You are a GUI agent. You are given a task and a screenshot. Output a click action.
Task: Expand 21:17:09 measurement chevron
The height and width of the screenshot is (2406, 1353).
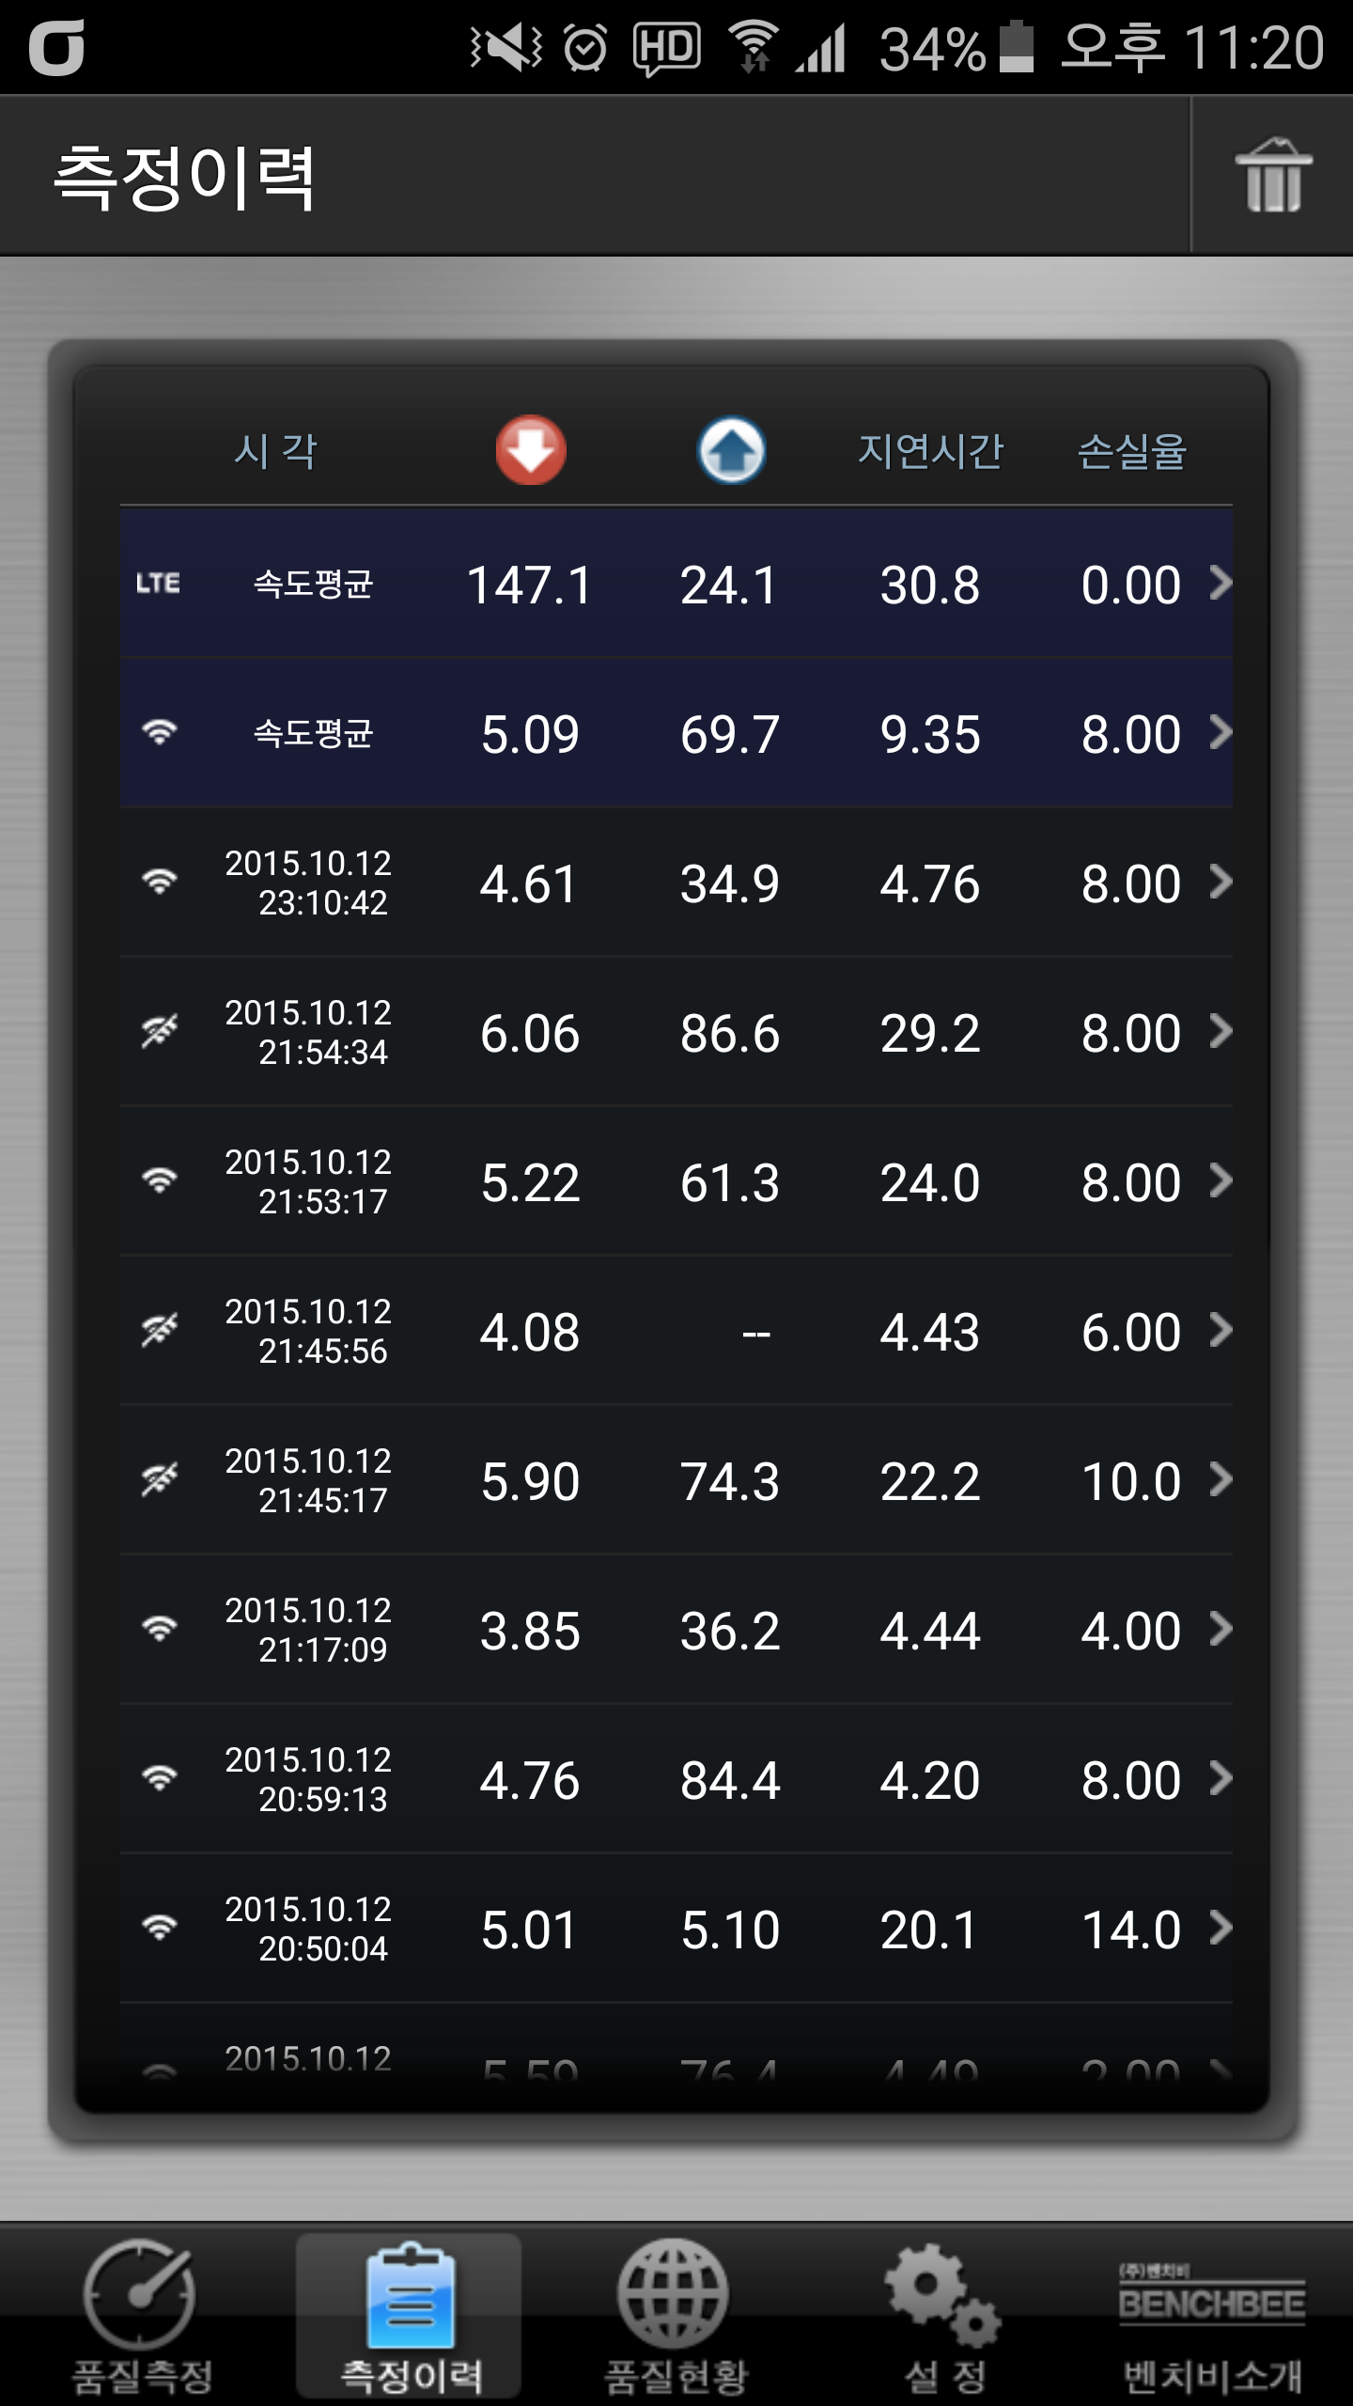pos(1221,1629)
